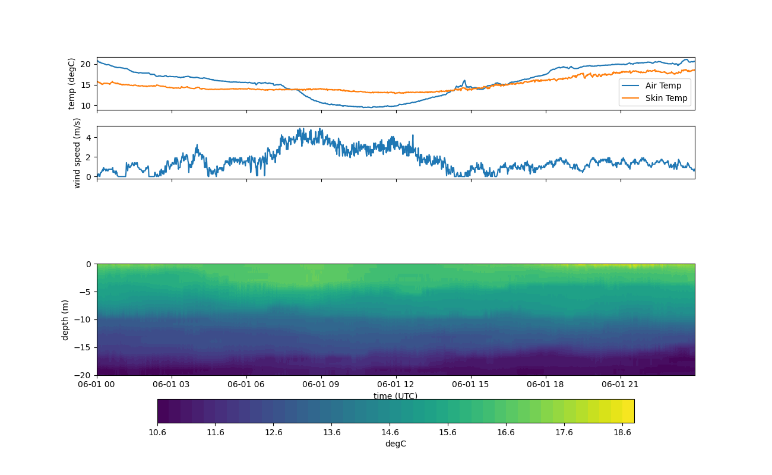
Task: Click the 'degC' colorbar label
Action: click(395, 444)
